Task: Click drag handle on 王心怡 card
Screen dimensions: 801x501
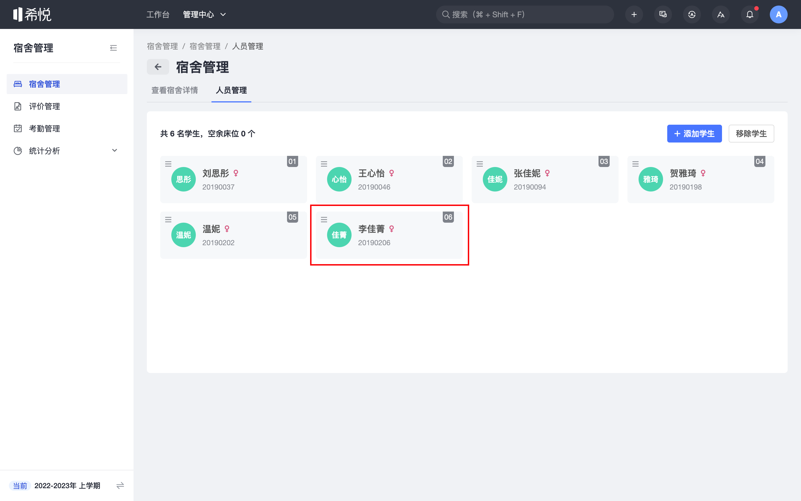Action: click(x=324, y=164)
